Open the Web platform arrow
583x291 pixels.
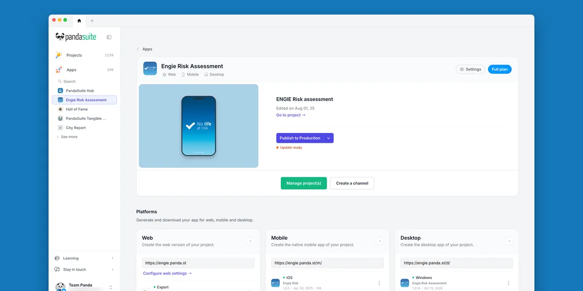(x=250, y=241)
